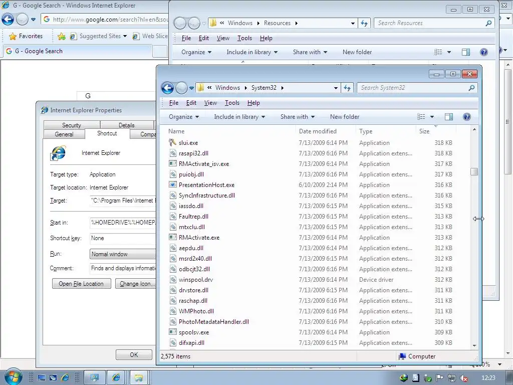This screenshot has width=513, height=385.
Task: Click the PresentationHost.exe file icon
Action: pos(172,184)
